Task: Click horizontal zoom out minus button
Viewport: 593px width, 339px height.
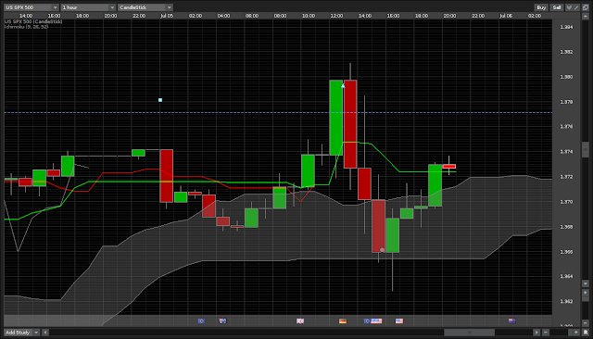Action: (546, 333)
